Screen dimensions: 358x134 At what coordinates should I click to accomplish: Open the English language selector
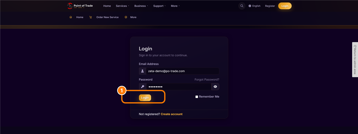(x=254, y=6)
